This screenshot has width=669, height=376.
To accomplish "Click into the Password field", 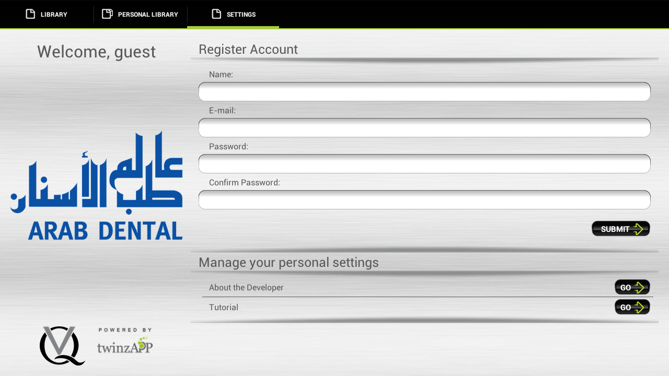I will coord(424,163).
